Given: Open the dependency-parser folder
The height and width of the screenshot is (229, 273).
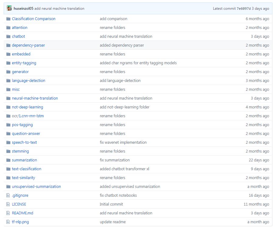Looking at the screenshot, I should click(28, 45).
